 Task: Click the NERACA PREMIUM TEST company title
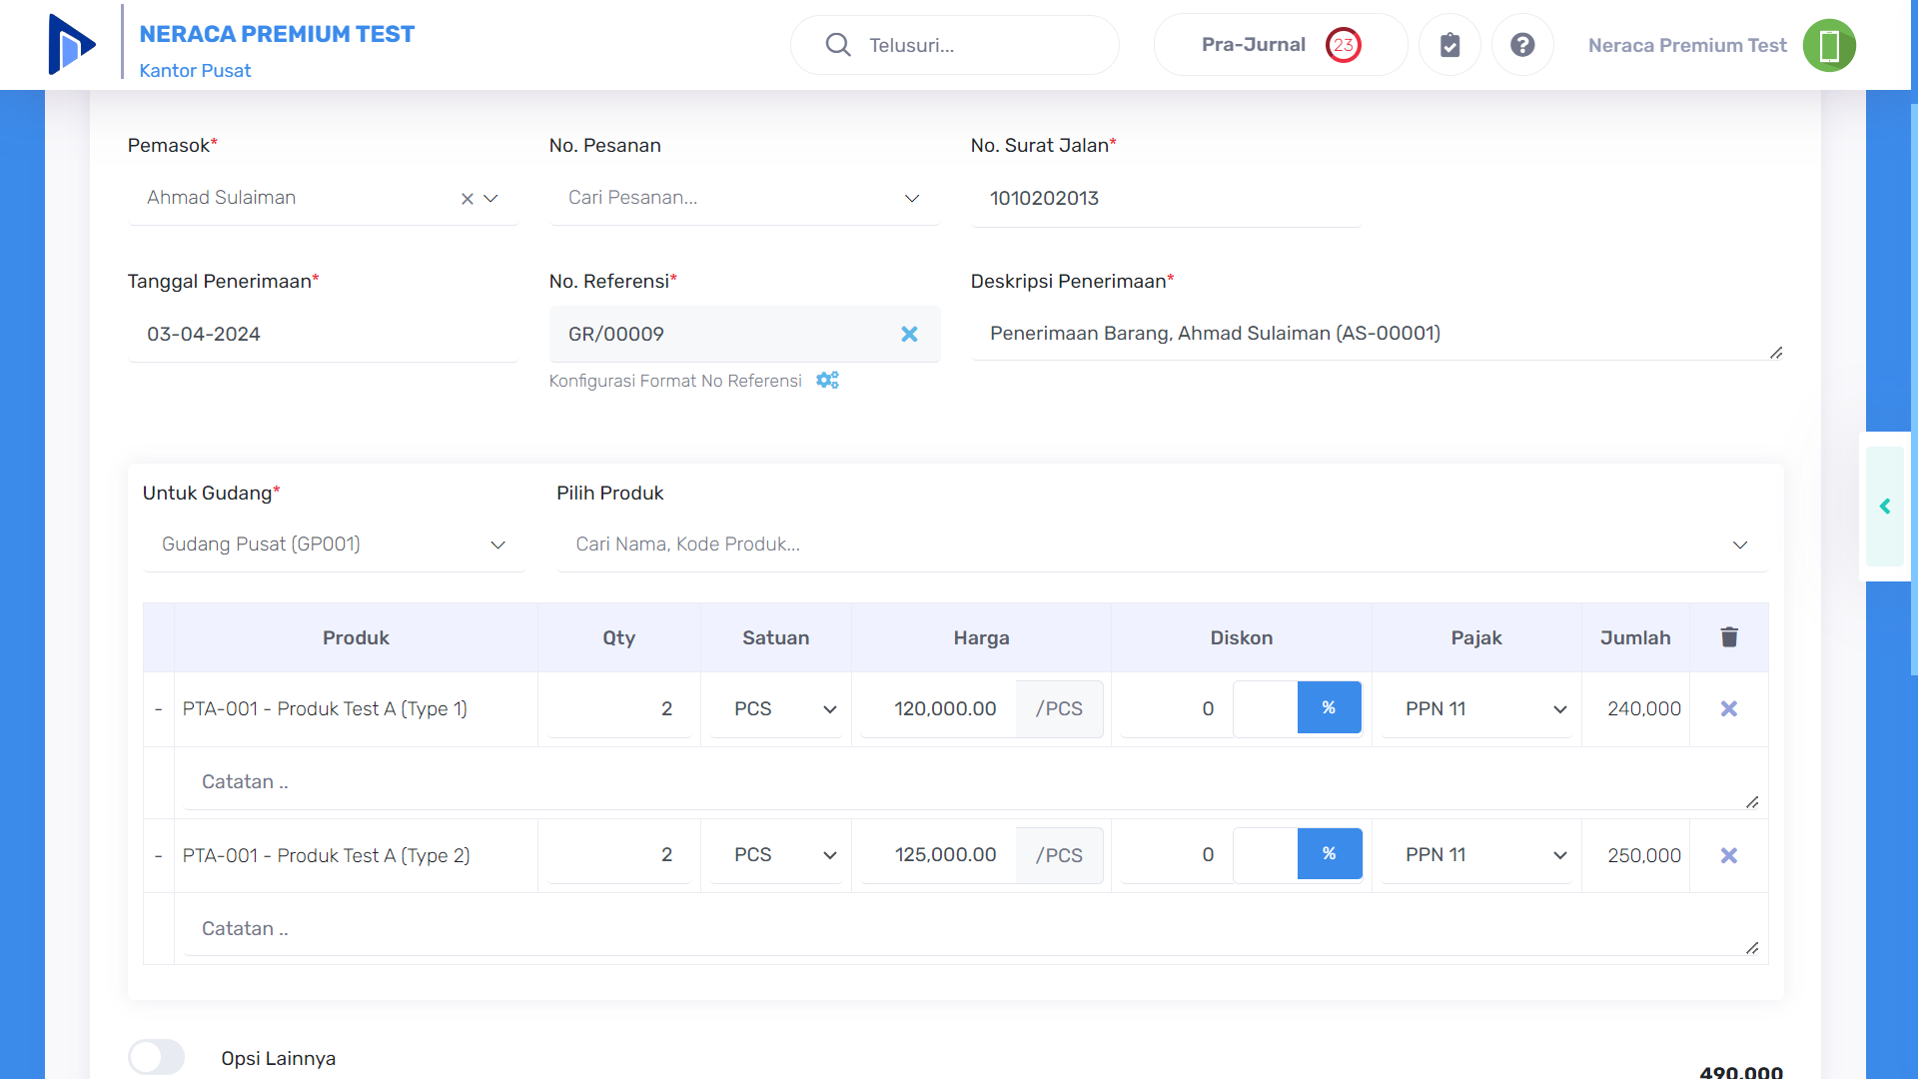[277, 34]
